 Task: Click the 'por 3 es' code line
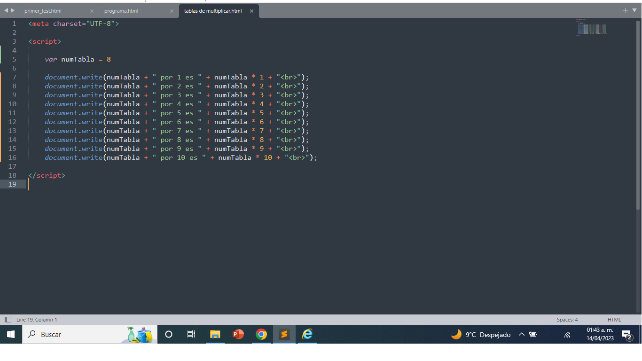177,95
